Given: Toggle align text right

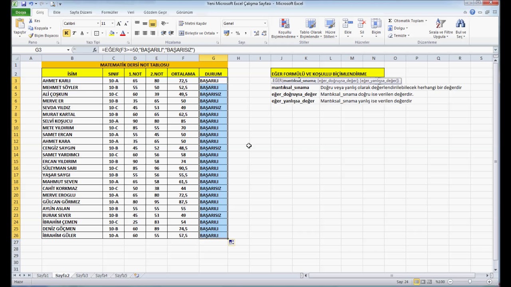Looking at the screenshot, I should click(153, 33).
